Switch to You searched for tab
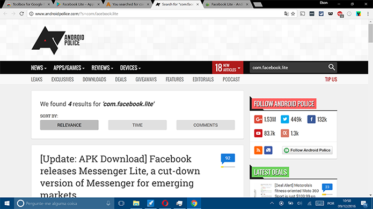The height and width of the screenshot is (209, 373). tap(128, 4)
